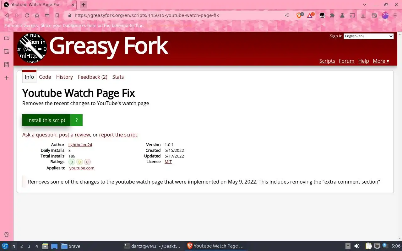Open wallet icon in left sidebar

coord(7,51)
